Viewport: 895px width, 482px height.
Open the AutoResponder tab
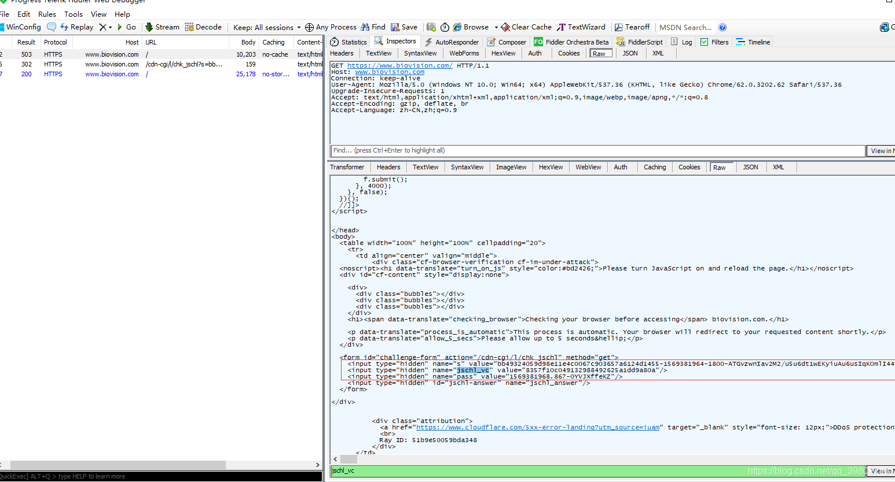(x=452, y=42)
